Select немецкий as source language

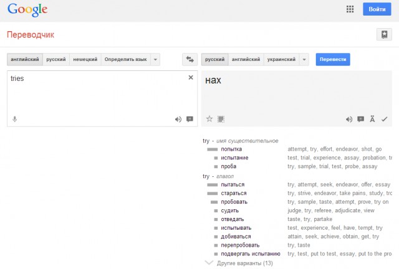(x=85, y=60)
